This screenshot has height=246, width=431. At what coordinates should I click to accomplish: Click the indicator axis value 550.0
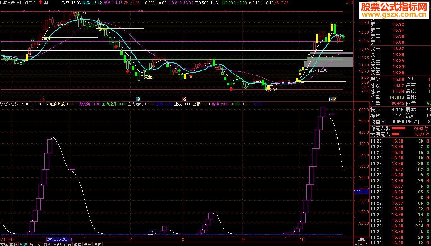tap(364, 110)
